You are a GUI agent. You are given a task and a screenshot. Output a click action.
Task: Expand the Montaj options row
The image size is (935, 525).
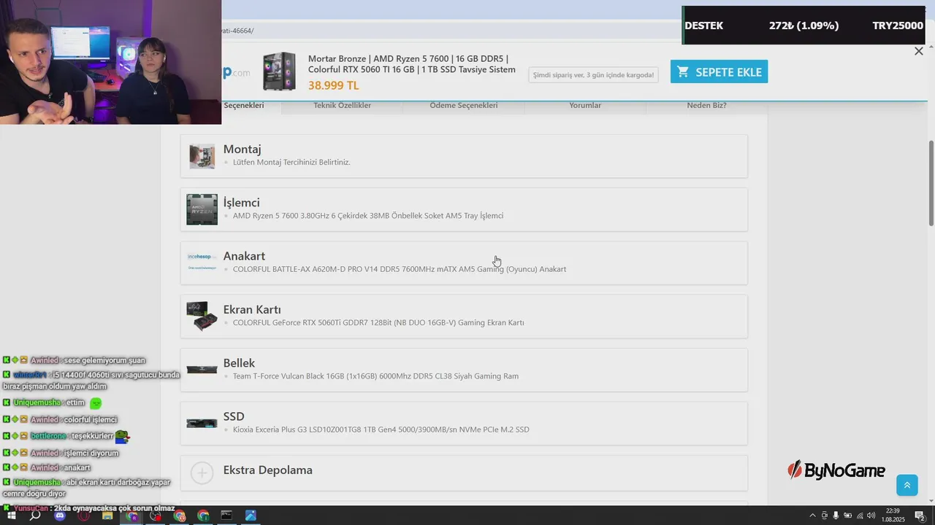click(464, 156)
